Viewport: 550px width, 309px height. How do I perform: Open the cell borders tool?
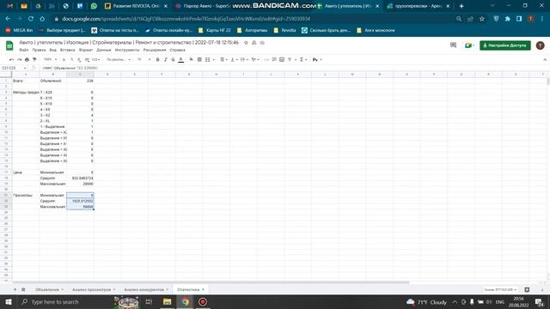pos(199,59)
